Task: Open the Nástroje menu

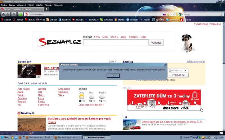Action: click(x=48, y=5)
